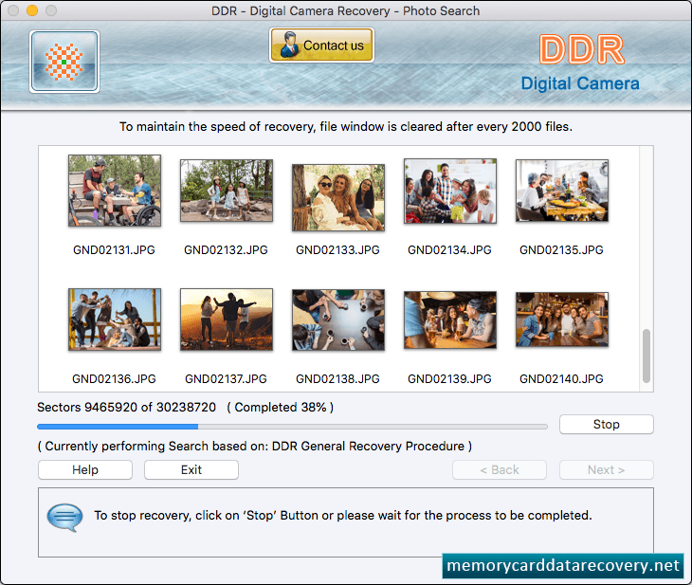Click the file name GND02134.JPG
This screenshot has width=692, height=585.
click(449, 250)
